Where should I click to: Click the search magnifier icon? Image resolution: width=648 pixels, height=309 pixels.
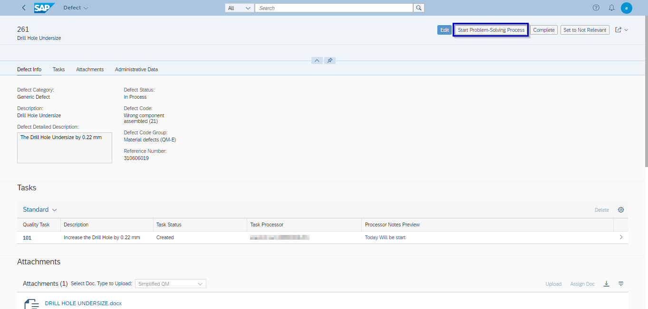[418, 8]
